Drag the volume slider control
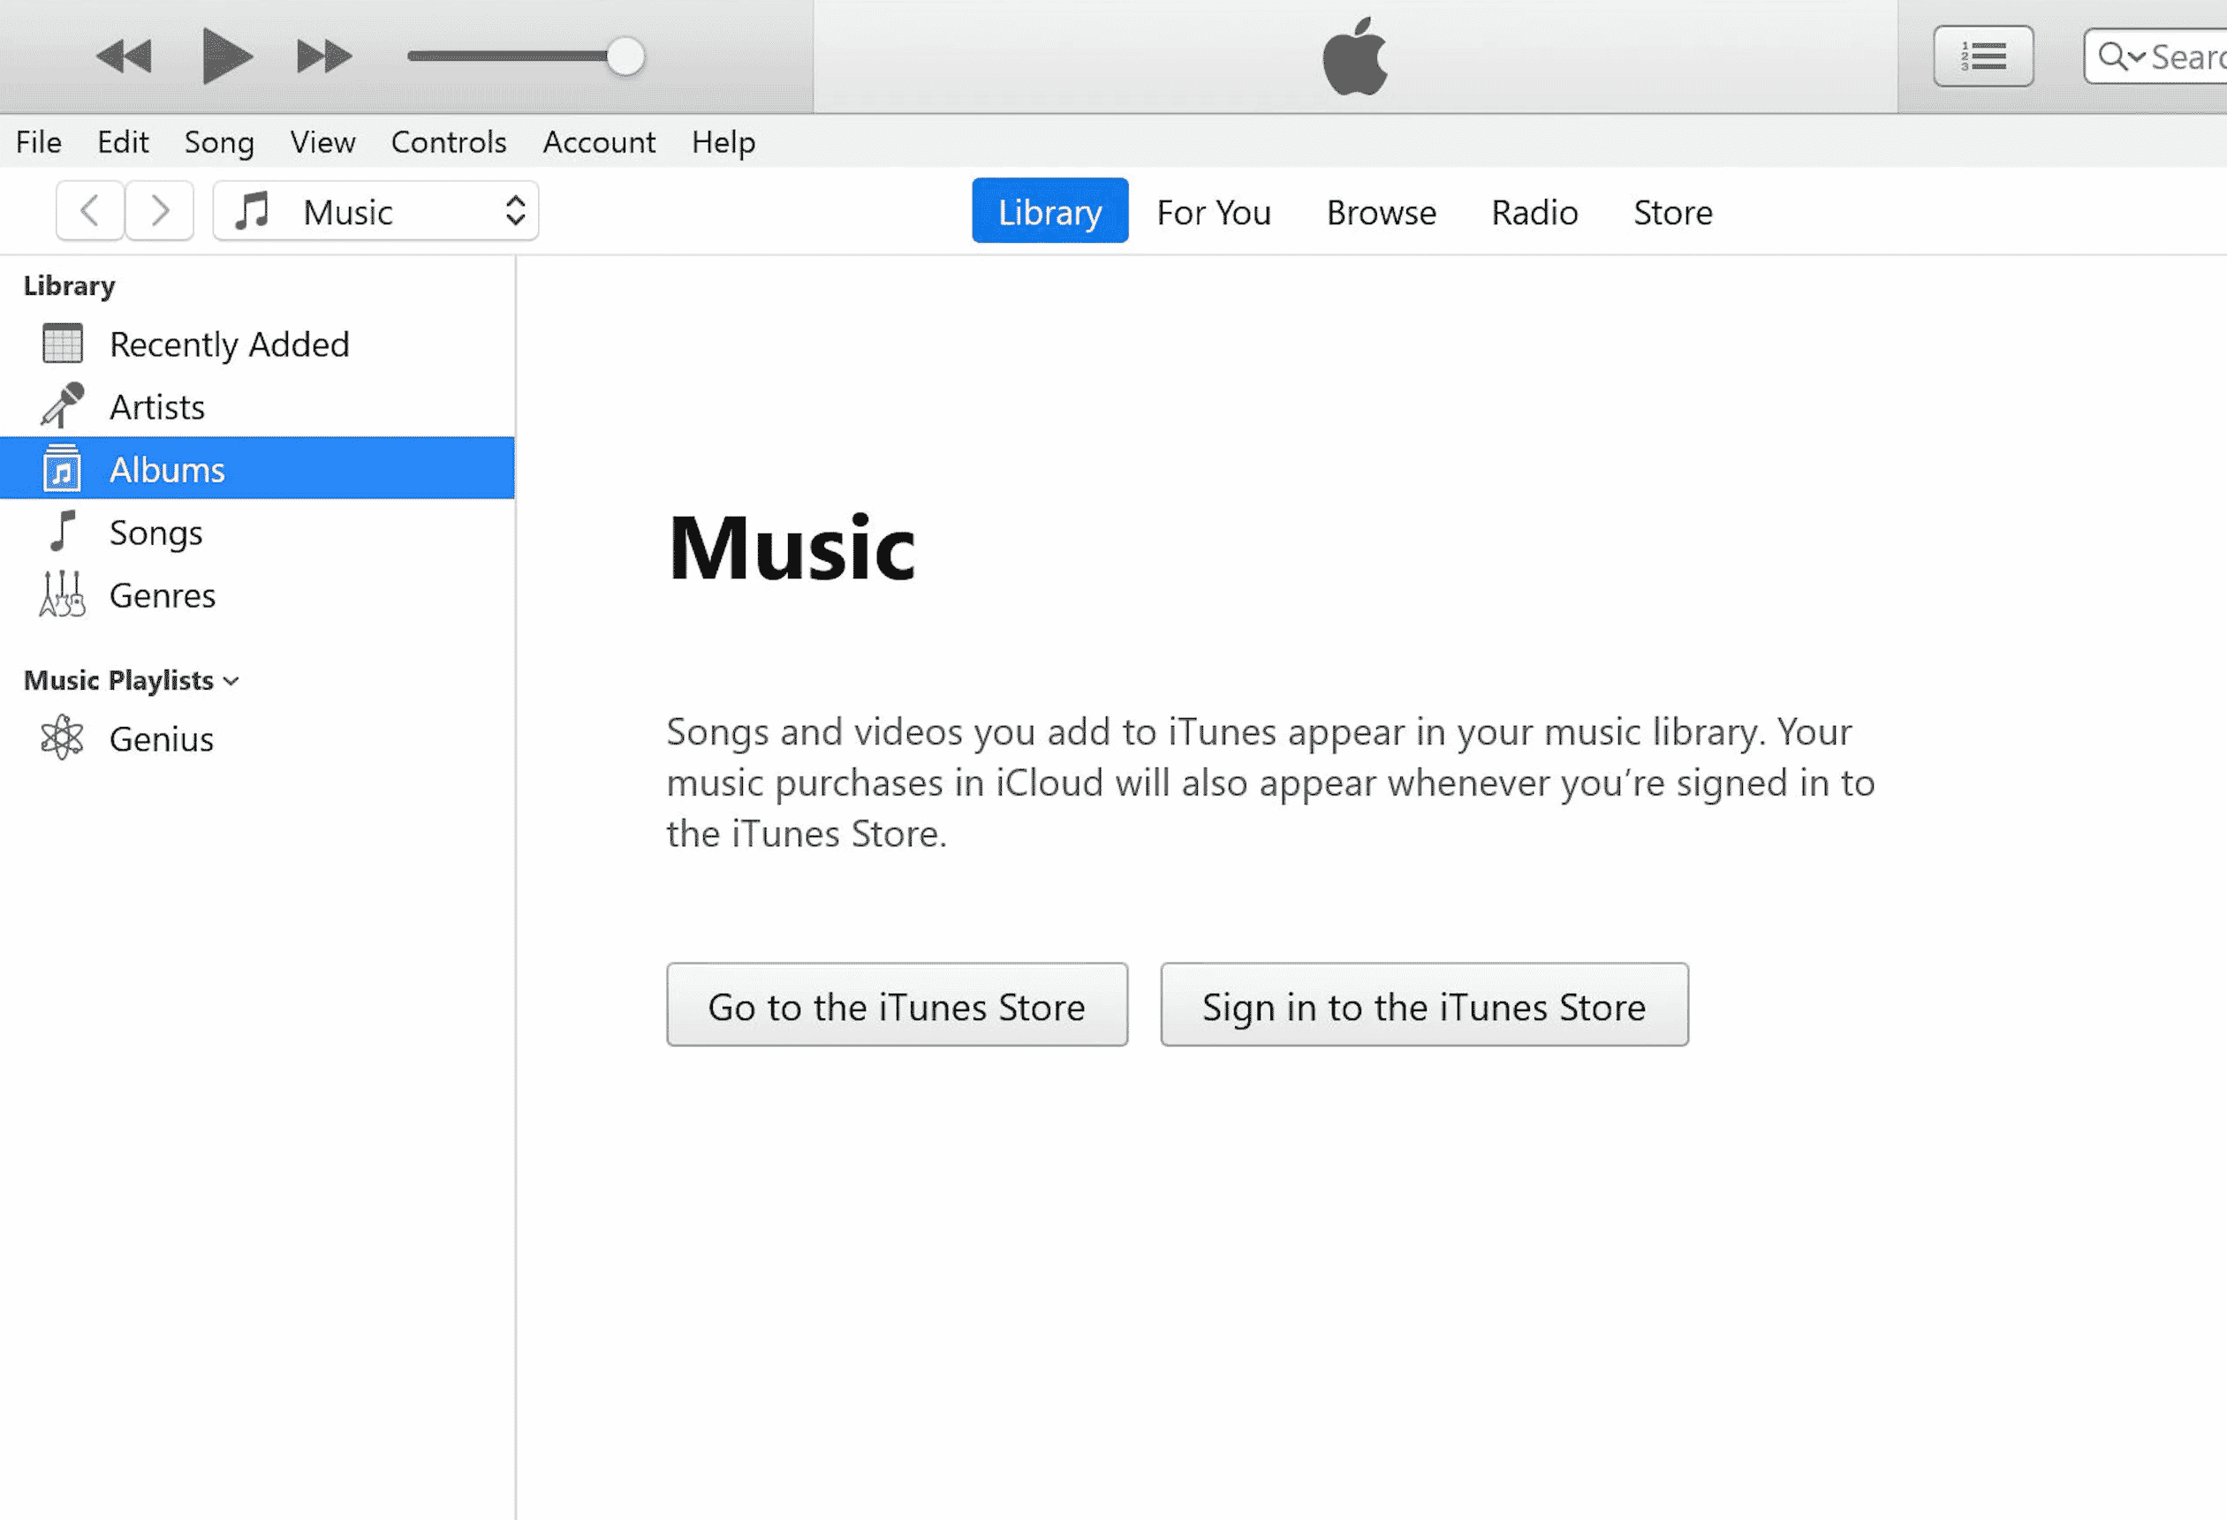 [x=628, y=57]
